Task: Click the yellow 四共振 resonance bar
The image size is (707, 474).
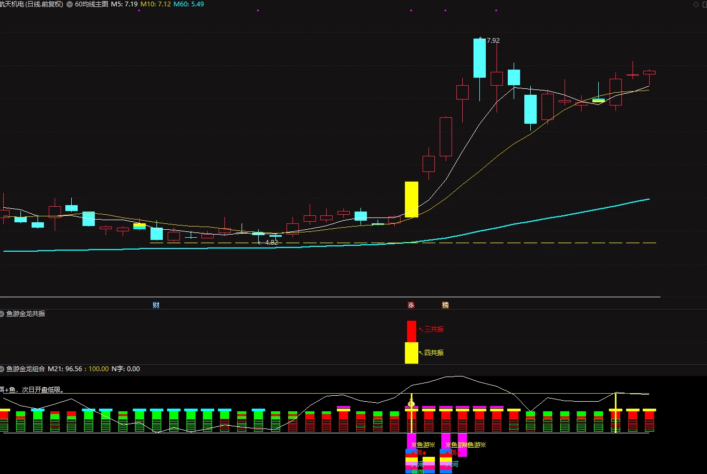Action: 411,353
